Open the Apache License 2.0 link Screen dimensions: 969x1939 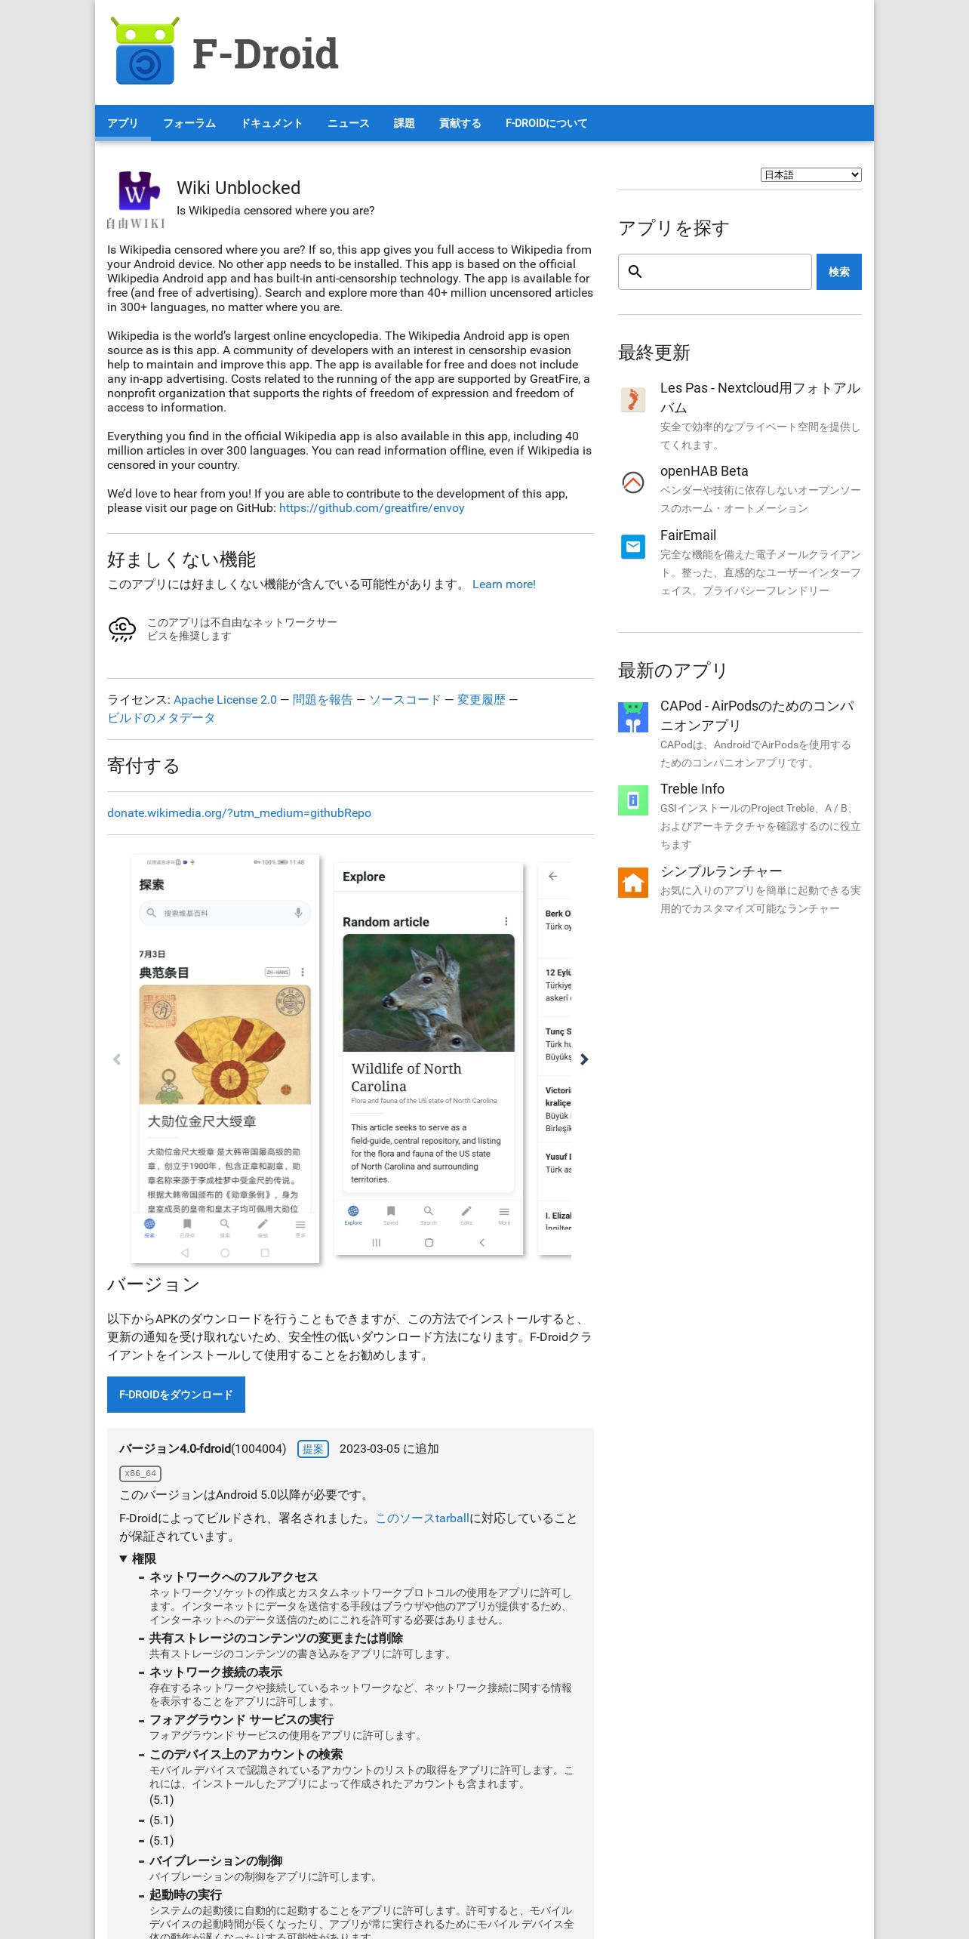click(x=225, y=700)
